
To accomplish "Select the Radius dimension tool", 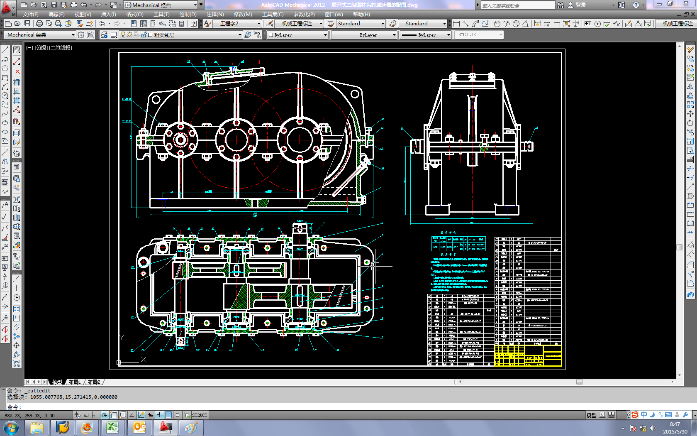I will click(497, 24).
